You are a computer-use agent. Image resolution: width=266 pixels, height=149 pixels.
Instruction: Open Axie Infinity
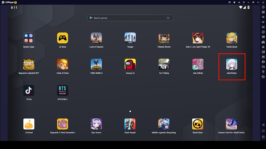click(198, 64)
